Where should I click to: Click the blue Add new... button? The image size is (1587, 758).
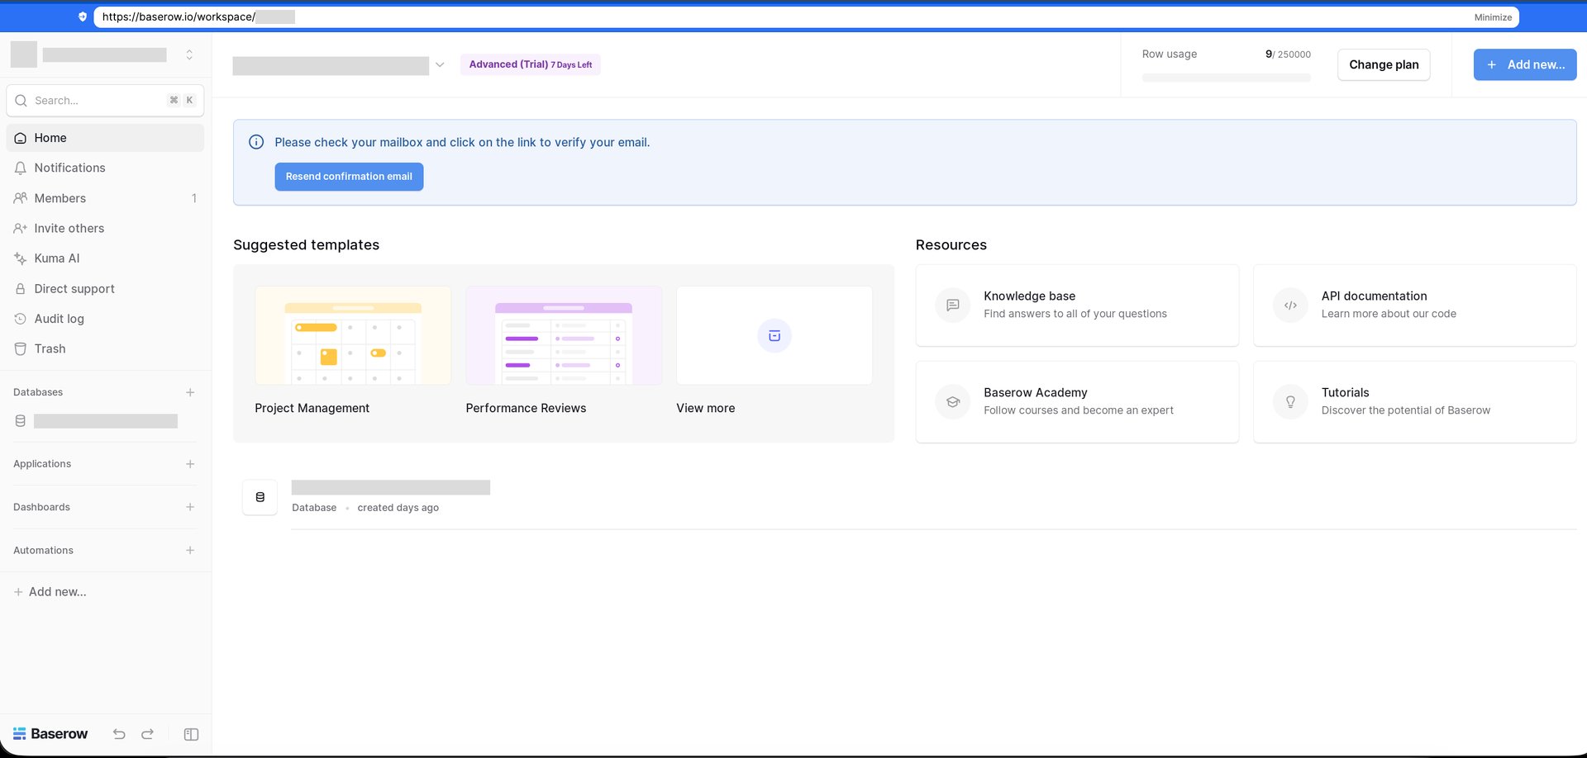tap(1525, 64)
